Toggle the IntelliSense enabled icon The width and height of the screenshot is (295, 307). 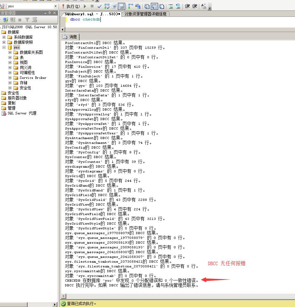click(x=122, y=6)
